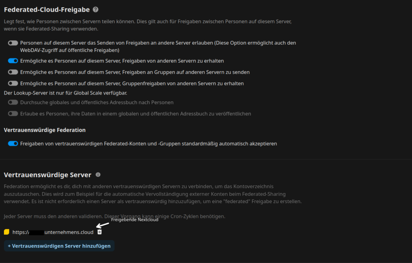Screen dimensions: 412x263
Task: Click the unternehmens.cloud server URL
Action: coord(69,232)
